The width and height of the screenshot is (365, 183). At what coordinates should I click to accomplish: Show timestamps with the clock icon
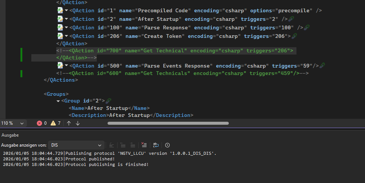[167, 145]
